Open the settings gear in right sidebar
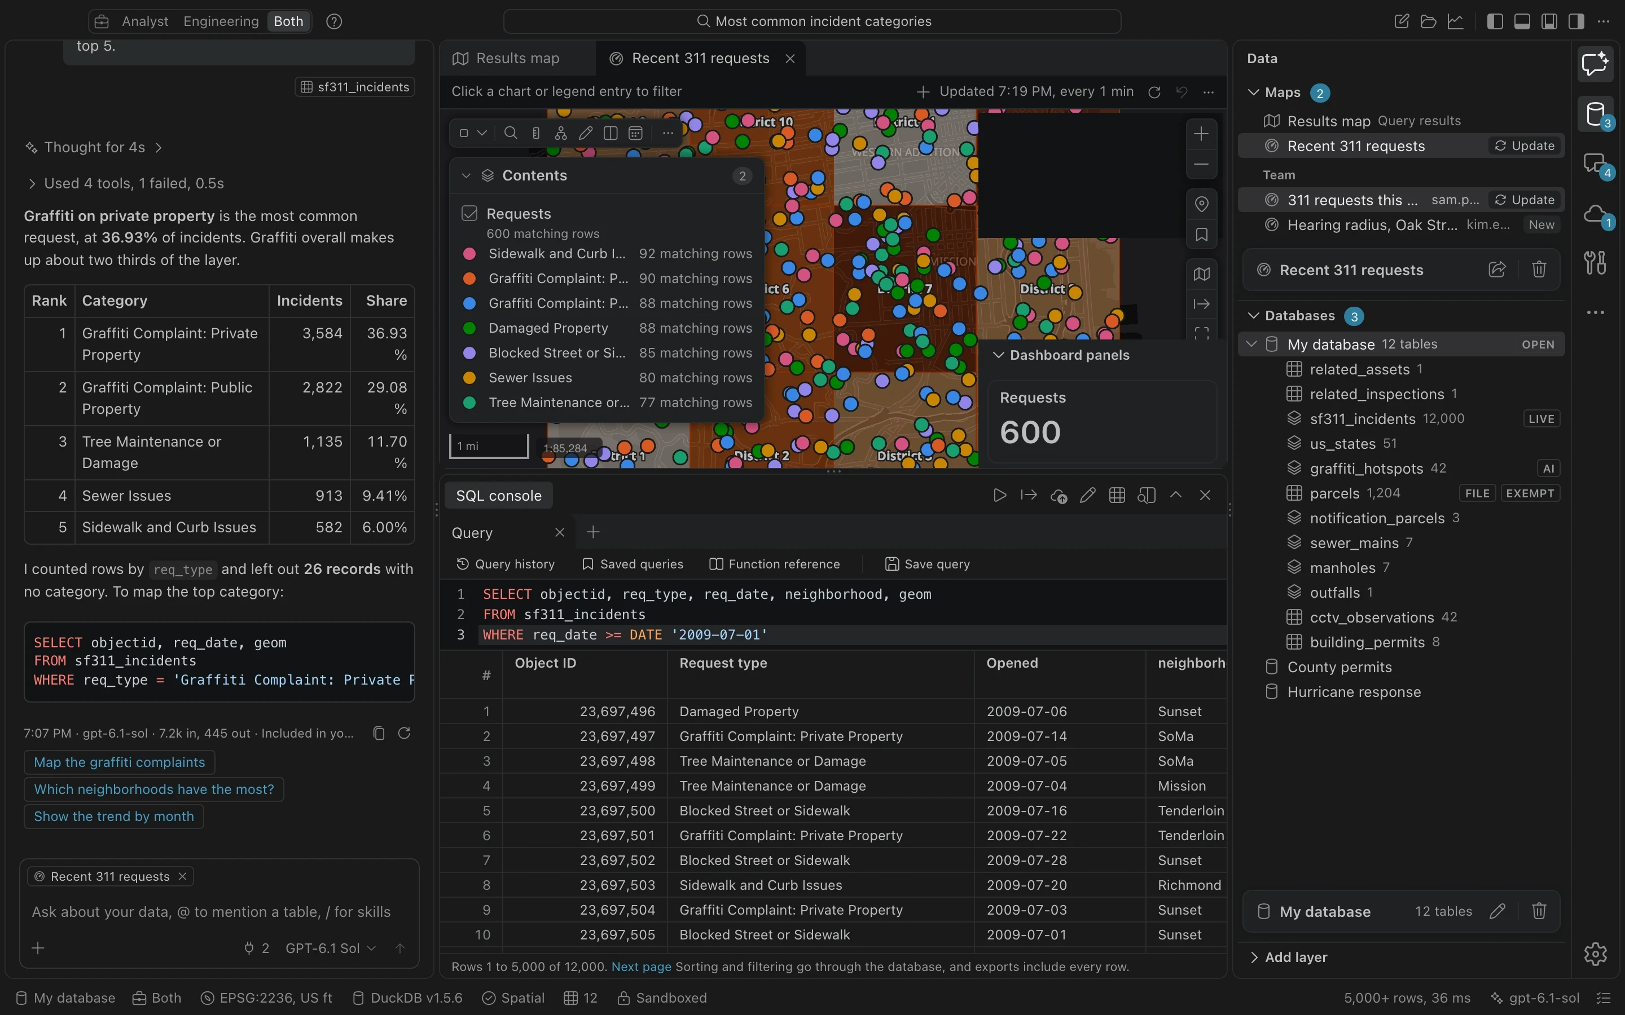The width and height of the screenshot is (1625, 1015). (1596, 953)
